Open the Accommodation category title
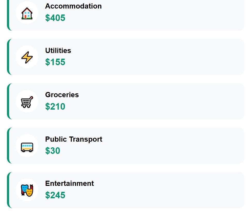Viewport: 251px width, 213px height. pos(73,6)
